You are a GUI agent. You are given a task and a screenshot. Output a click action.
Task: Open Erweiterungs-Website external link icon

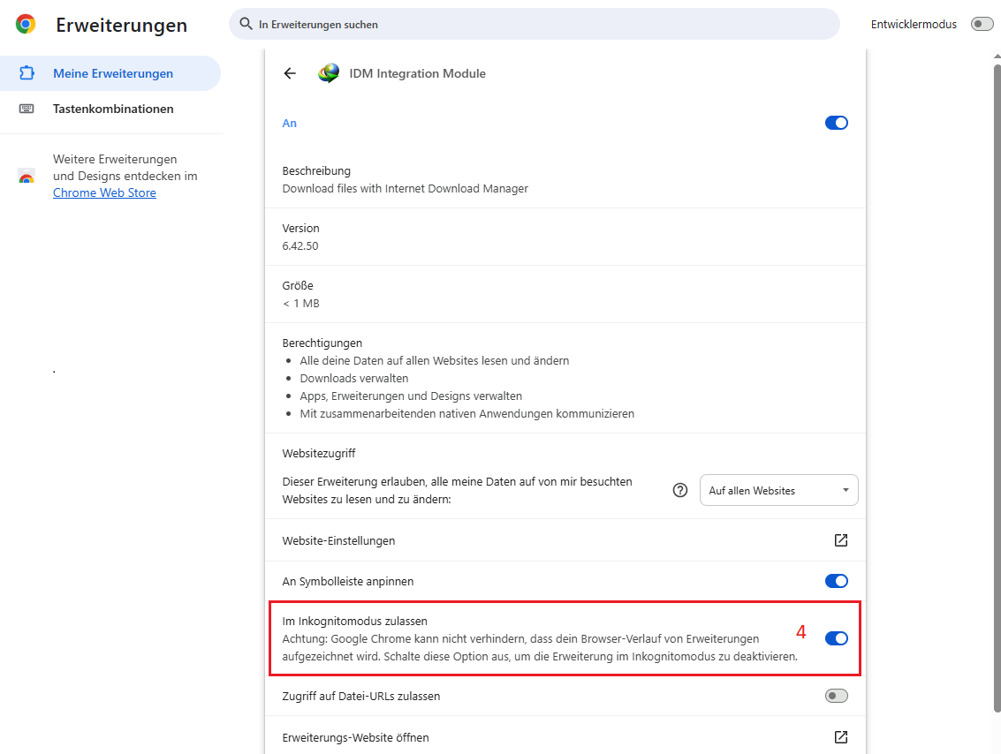pyautogui.click(x=840, y=737)
